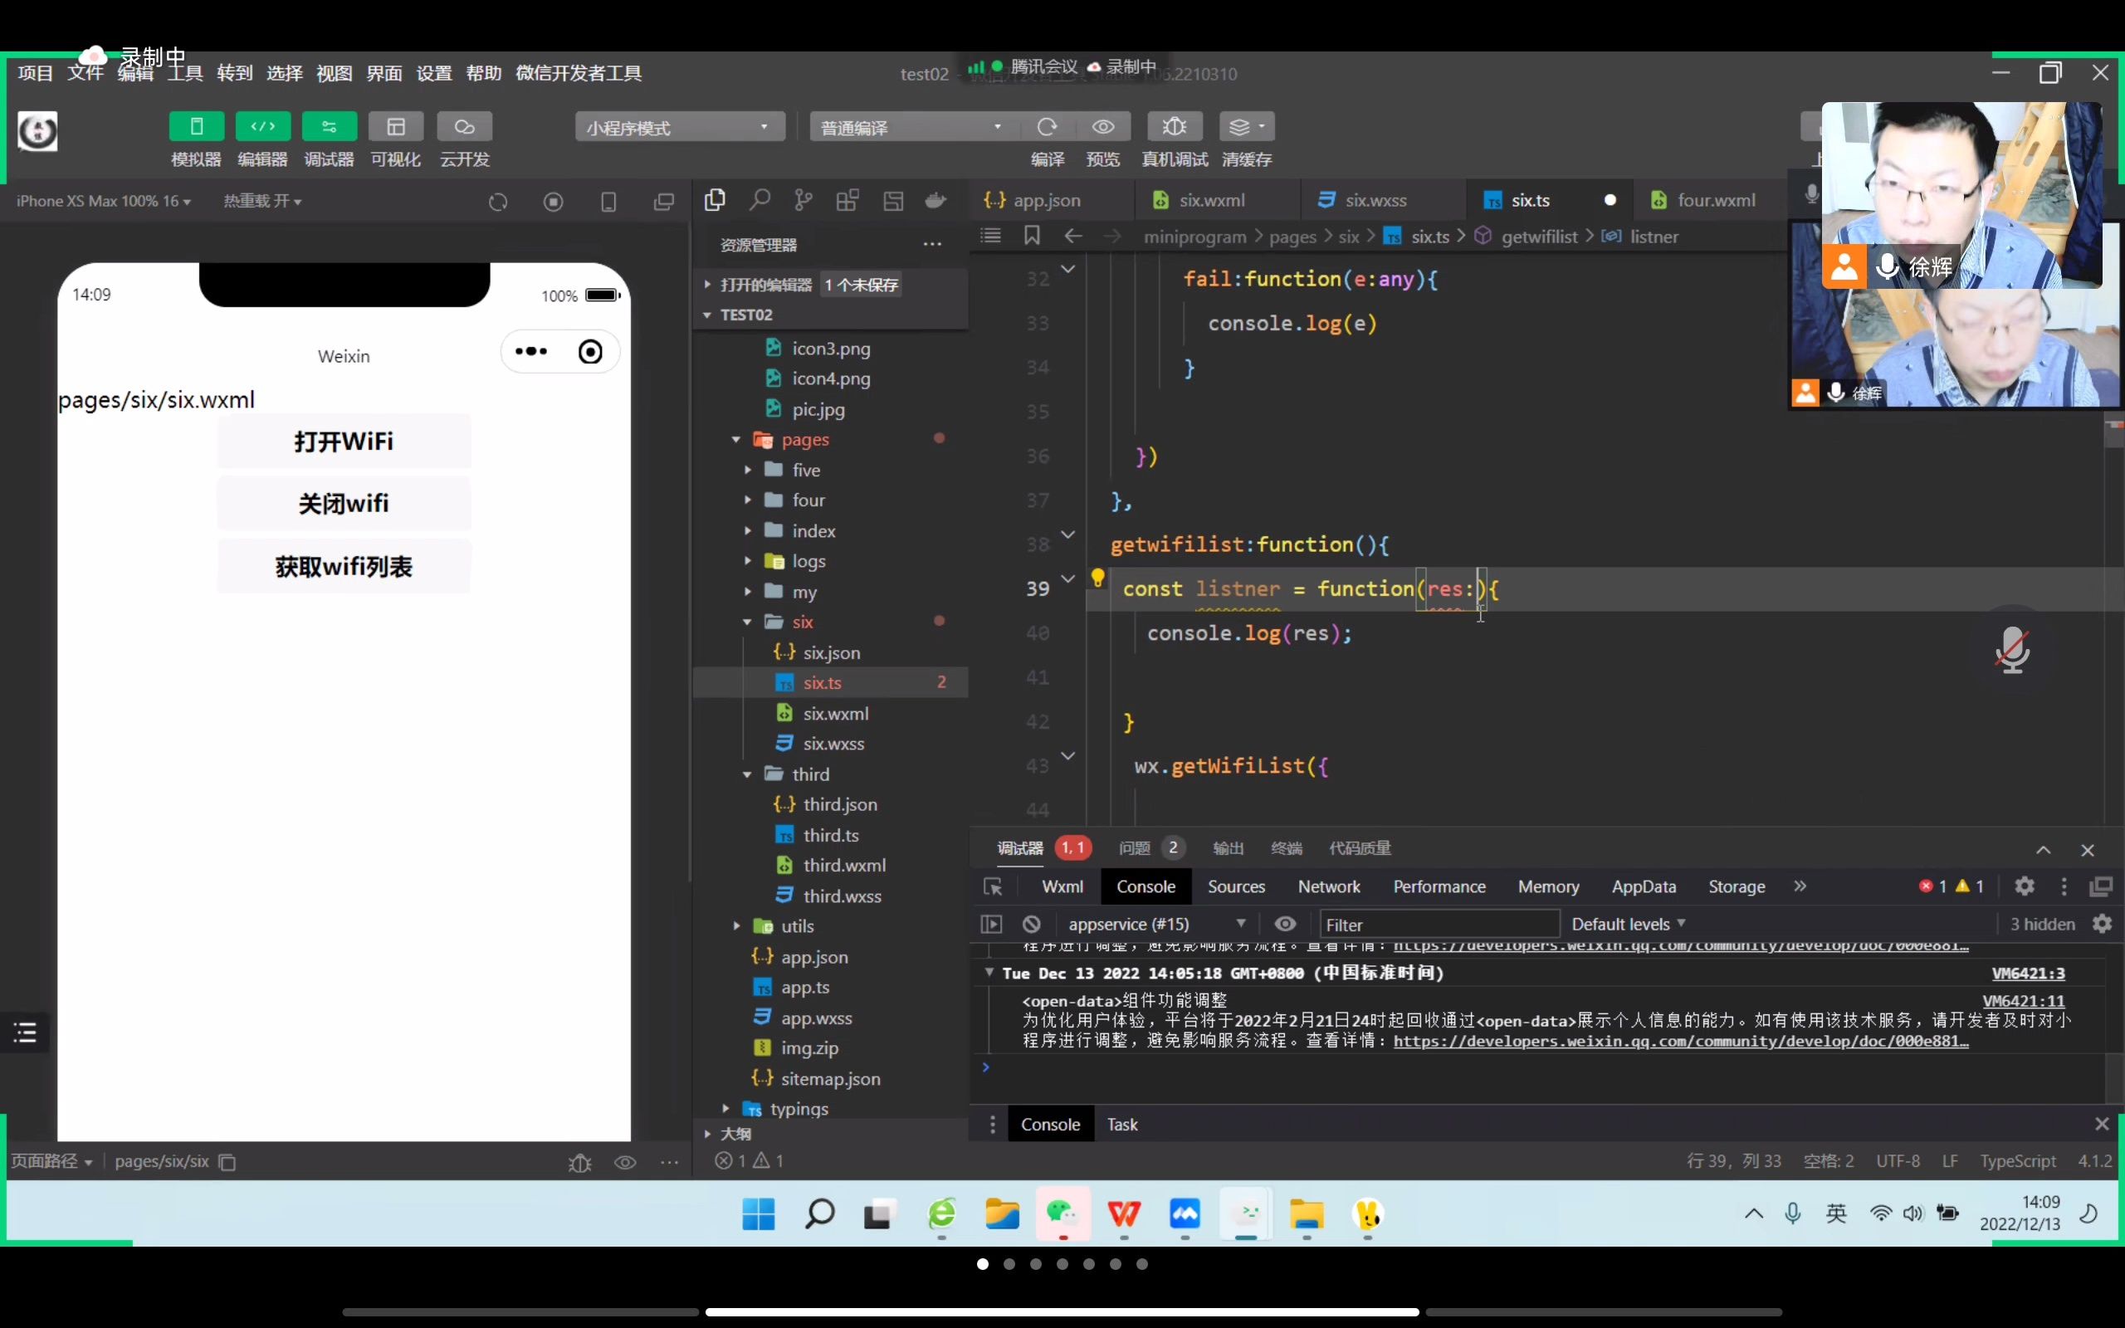The height and width of the screenshot is (1328, 2125).
Task: Open the Network devtools tab
Action: click(x=1329, y=887)
